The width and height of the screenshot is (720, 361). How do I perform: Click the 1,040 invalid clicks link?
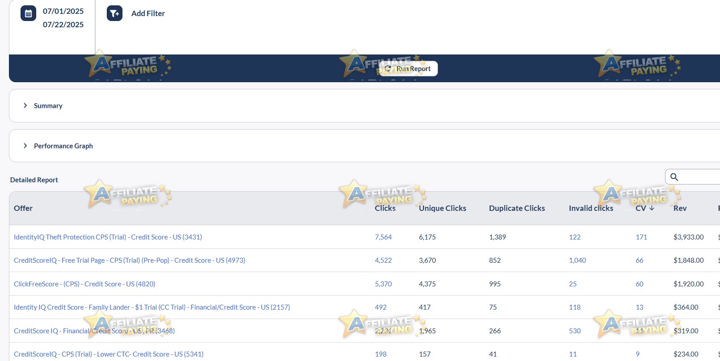click(x=577, y=260)
